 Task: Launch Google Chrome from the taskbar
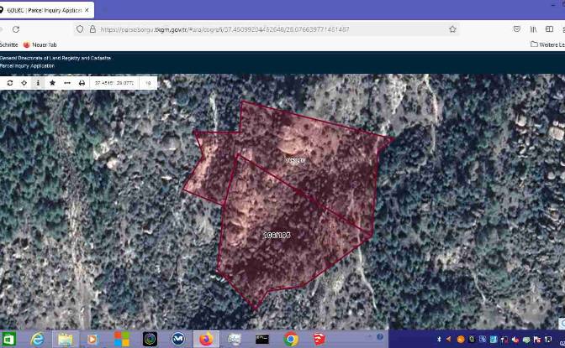(x=290, y=339)
